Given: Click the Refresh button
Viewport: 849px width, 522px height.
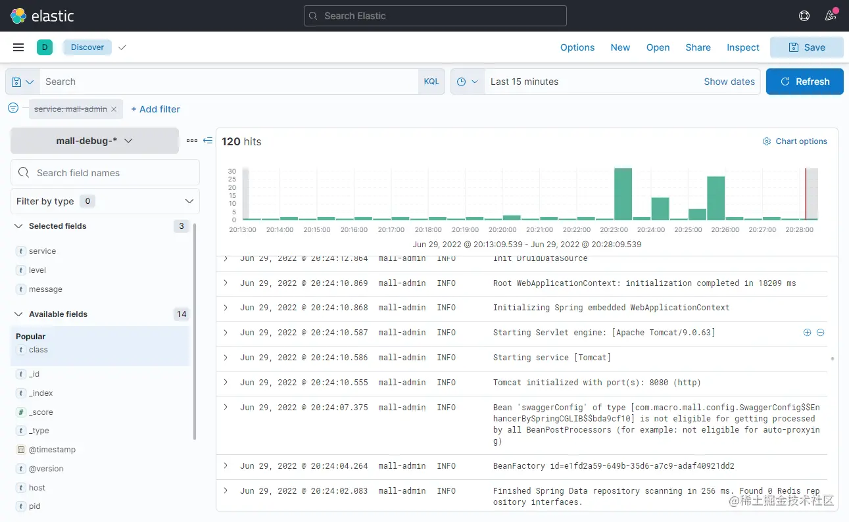Looking at the screenshot, I should (x=805, y=82).
